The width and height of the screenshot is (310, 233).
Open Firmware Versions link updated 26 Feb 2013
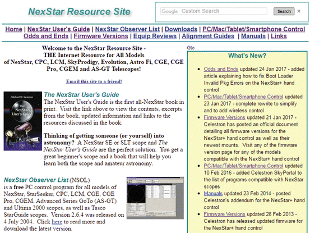click(225, 214)
